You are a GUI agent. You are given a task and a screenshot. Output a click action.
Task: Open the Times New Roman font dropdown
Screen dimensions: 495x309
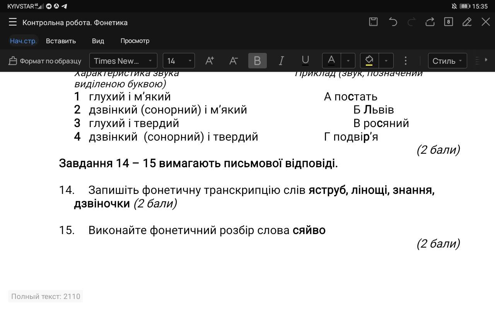[123, 61]
